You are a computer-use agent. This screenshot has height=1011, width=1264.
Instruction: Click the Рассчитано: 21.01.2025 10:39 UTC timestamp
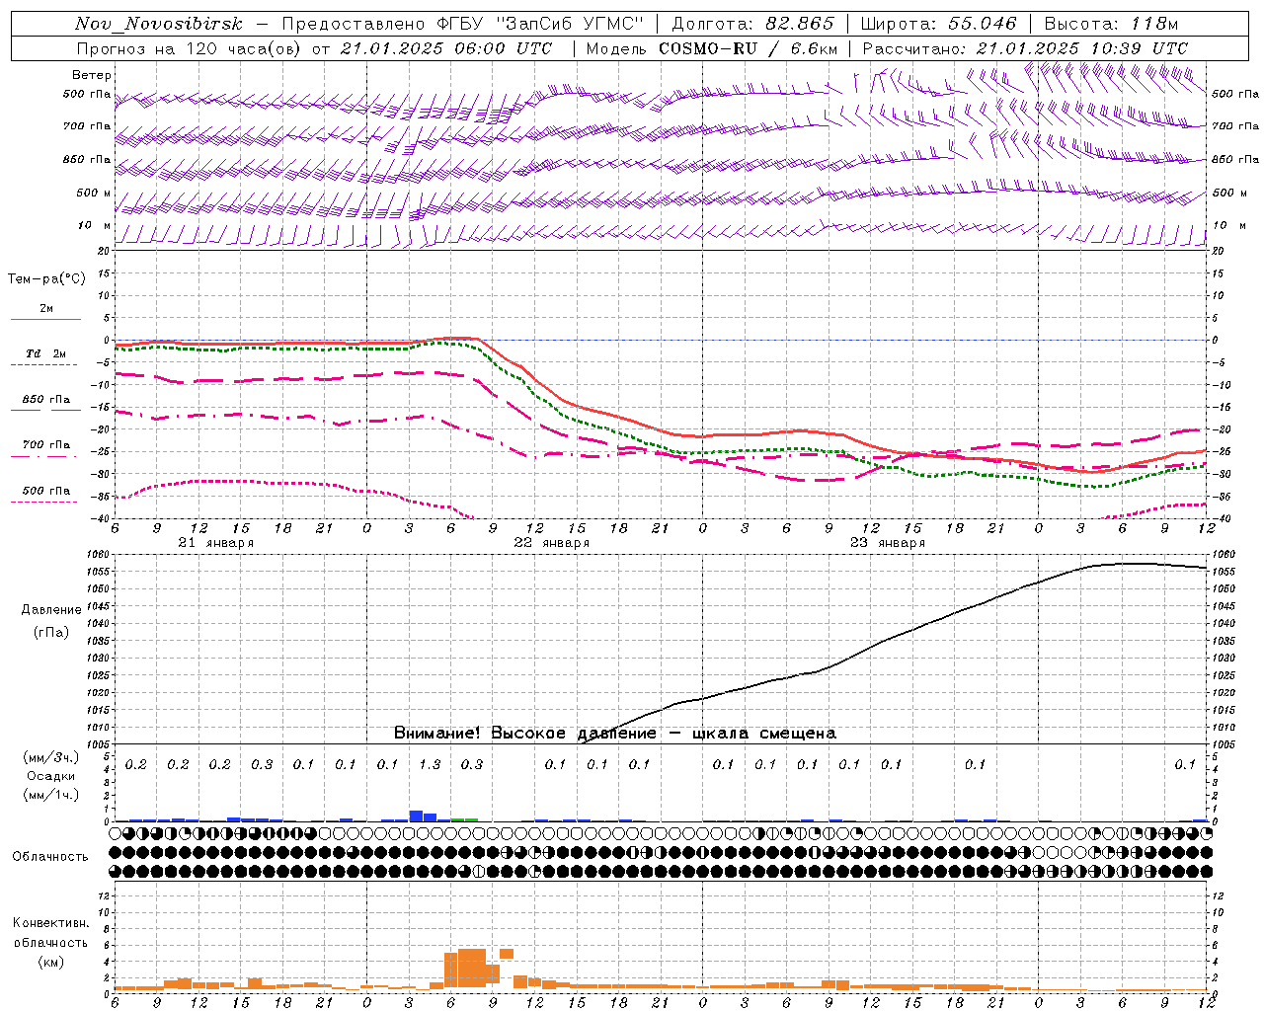[1025, 48]
